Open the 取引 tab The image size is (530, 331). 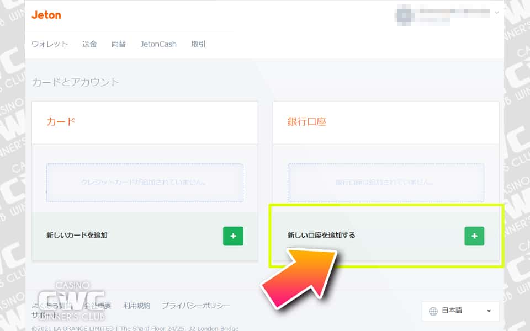pyautogui.click(x=198, y=44)
